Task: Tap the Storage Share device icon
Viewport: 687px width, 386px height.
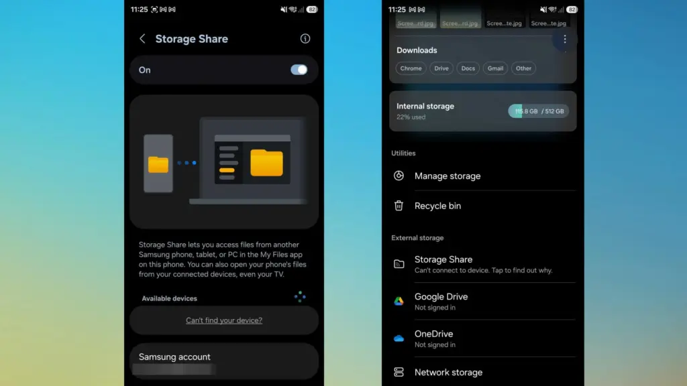Action: [x=400, y=264]
